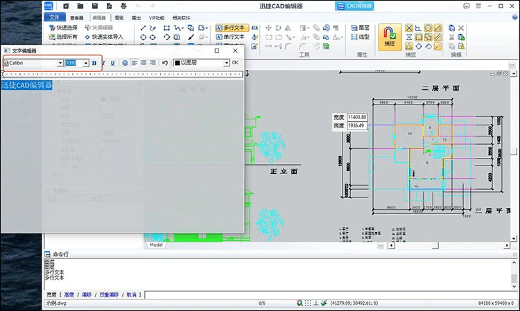The height and width of the screenshot is (311, 520).
Task: Click the move tool in 工具 group
Action: pyautogui.click(x=268, y=28)
